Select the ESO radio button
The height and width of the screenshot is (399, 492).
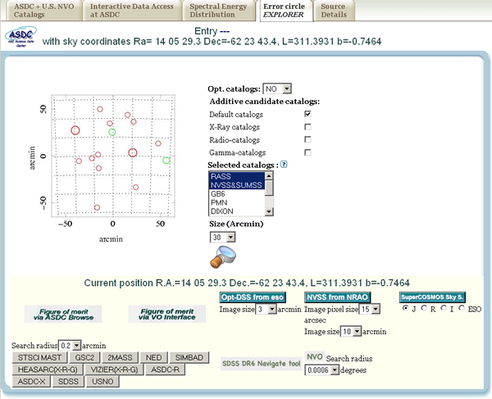pyautogui.click(x=462, y=308)
